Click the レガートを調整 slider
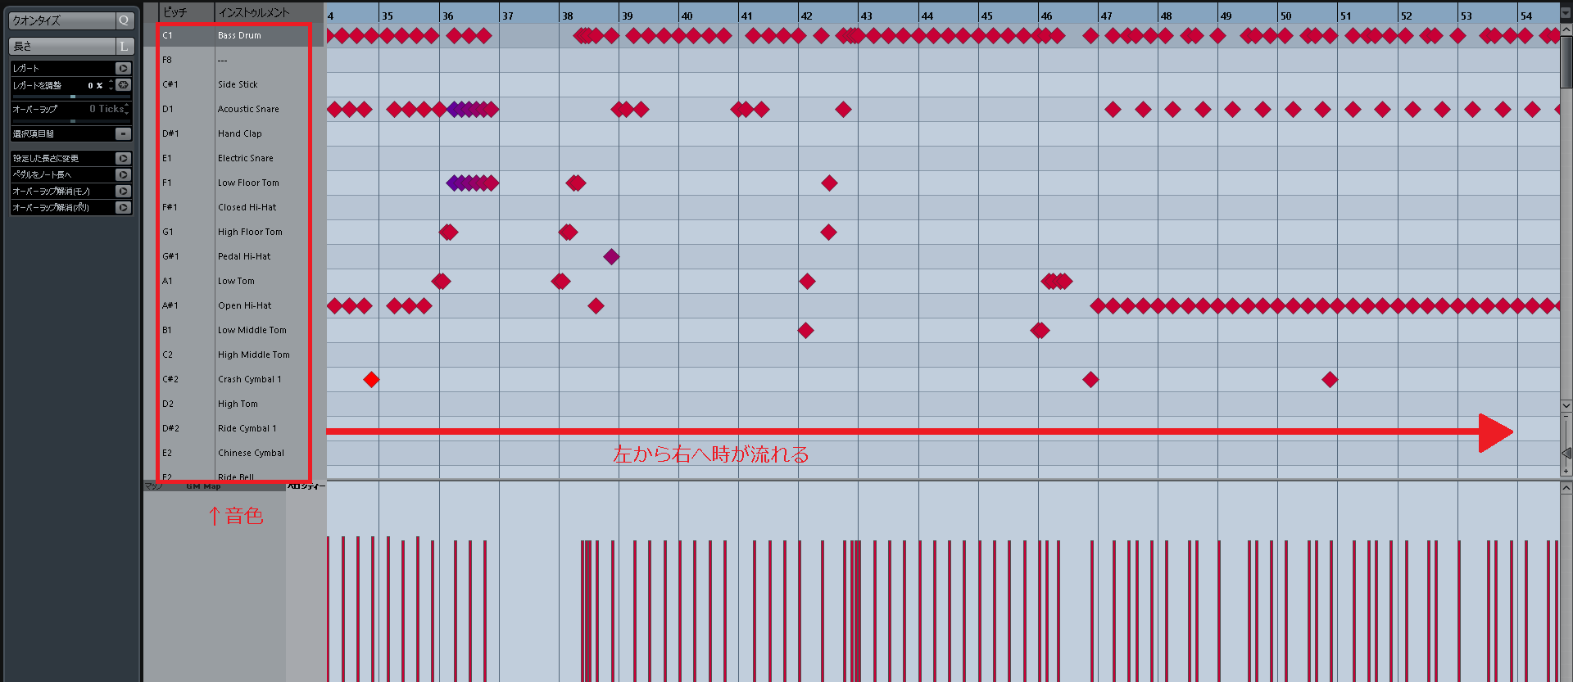Image resolution: width=1573 pixels, height=682 pixels. tap(71, 97)
